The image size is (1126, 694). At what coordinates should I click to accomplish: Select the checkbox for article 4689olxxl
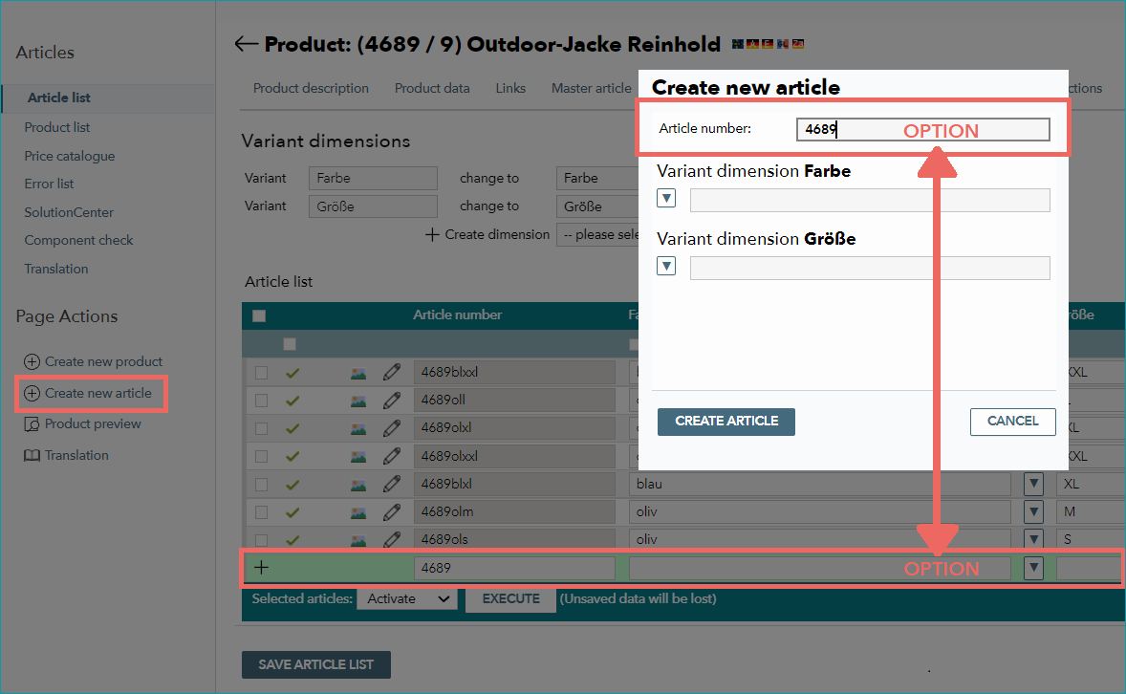[x=261, y=456]
